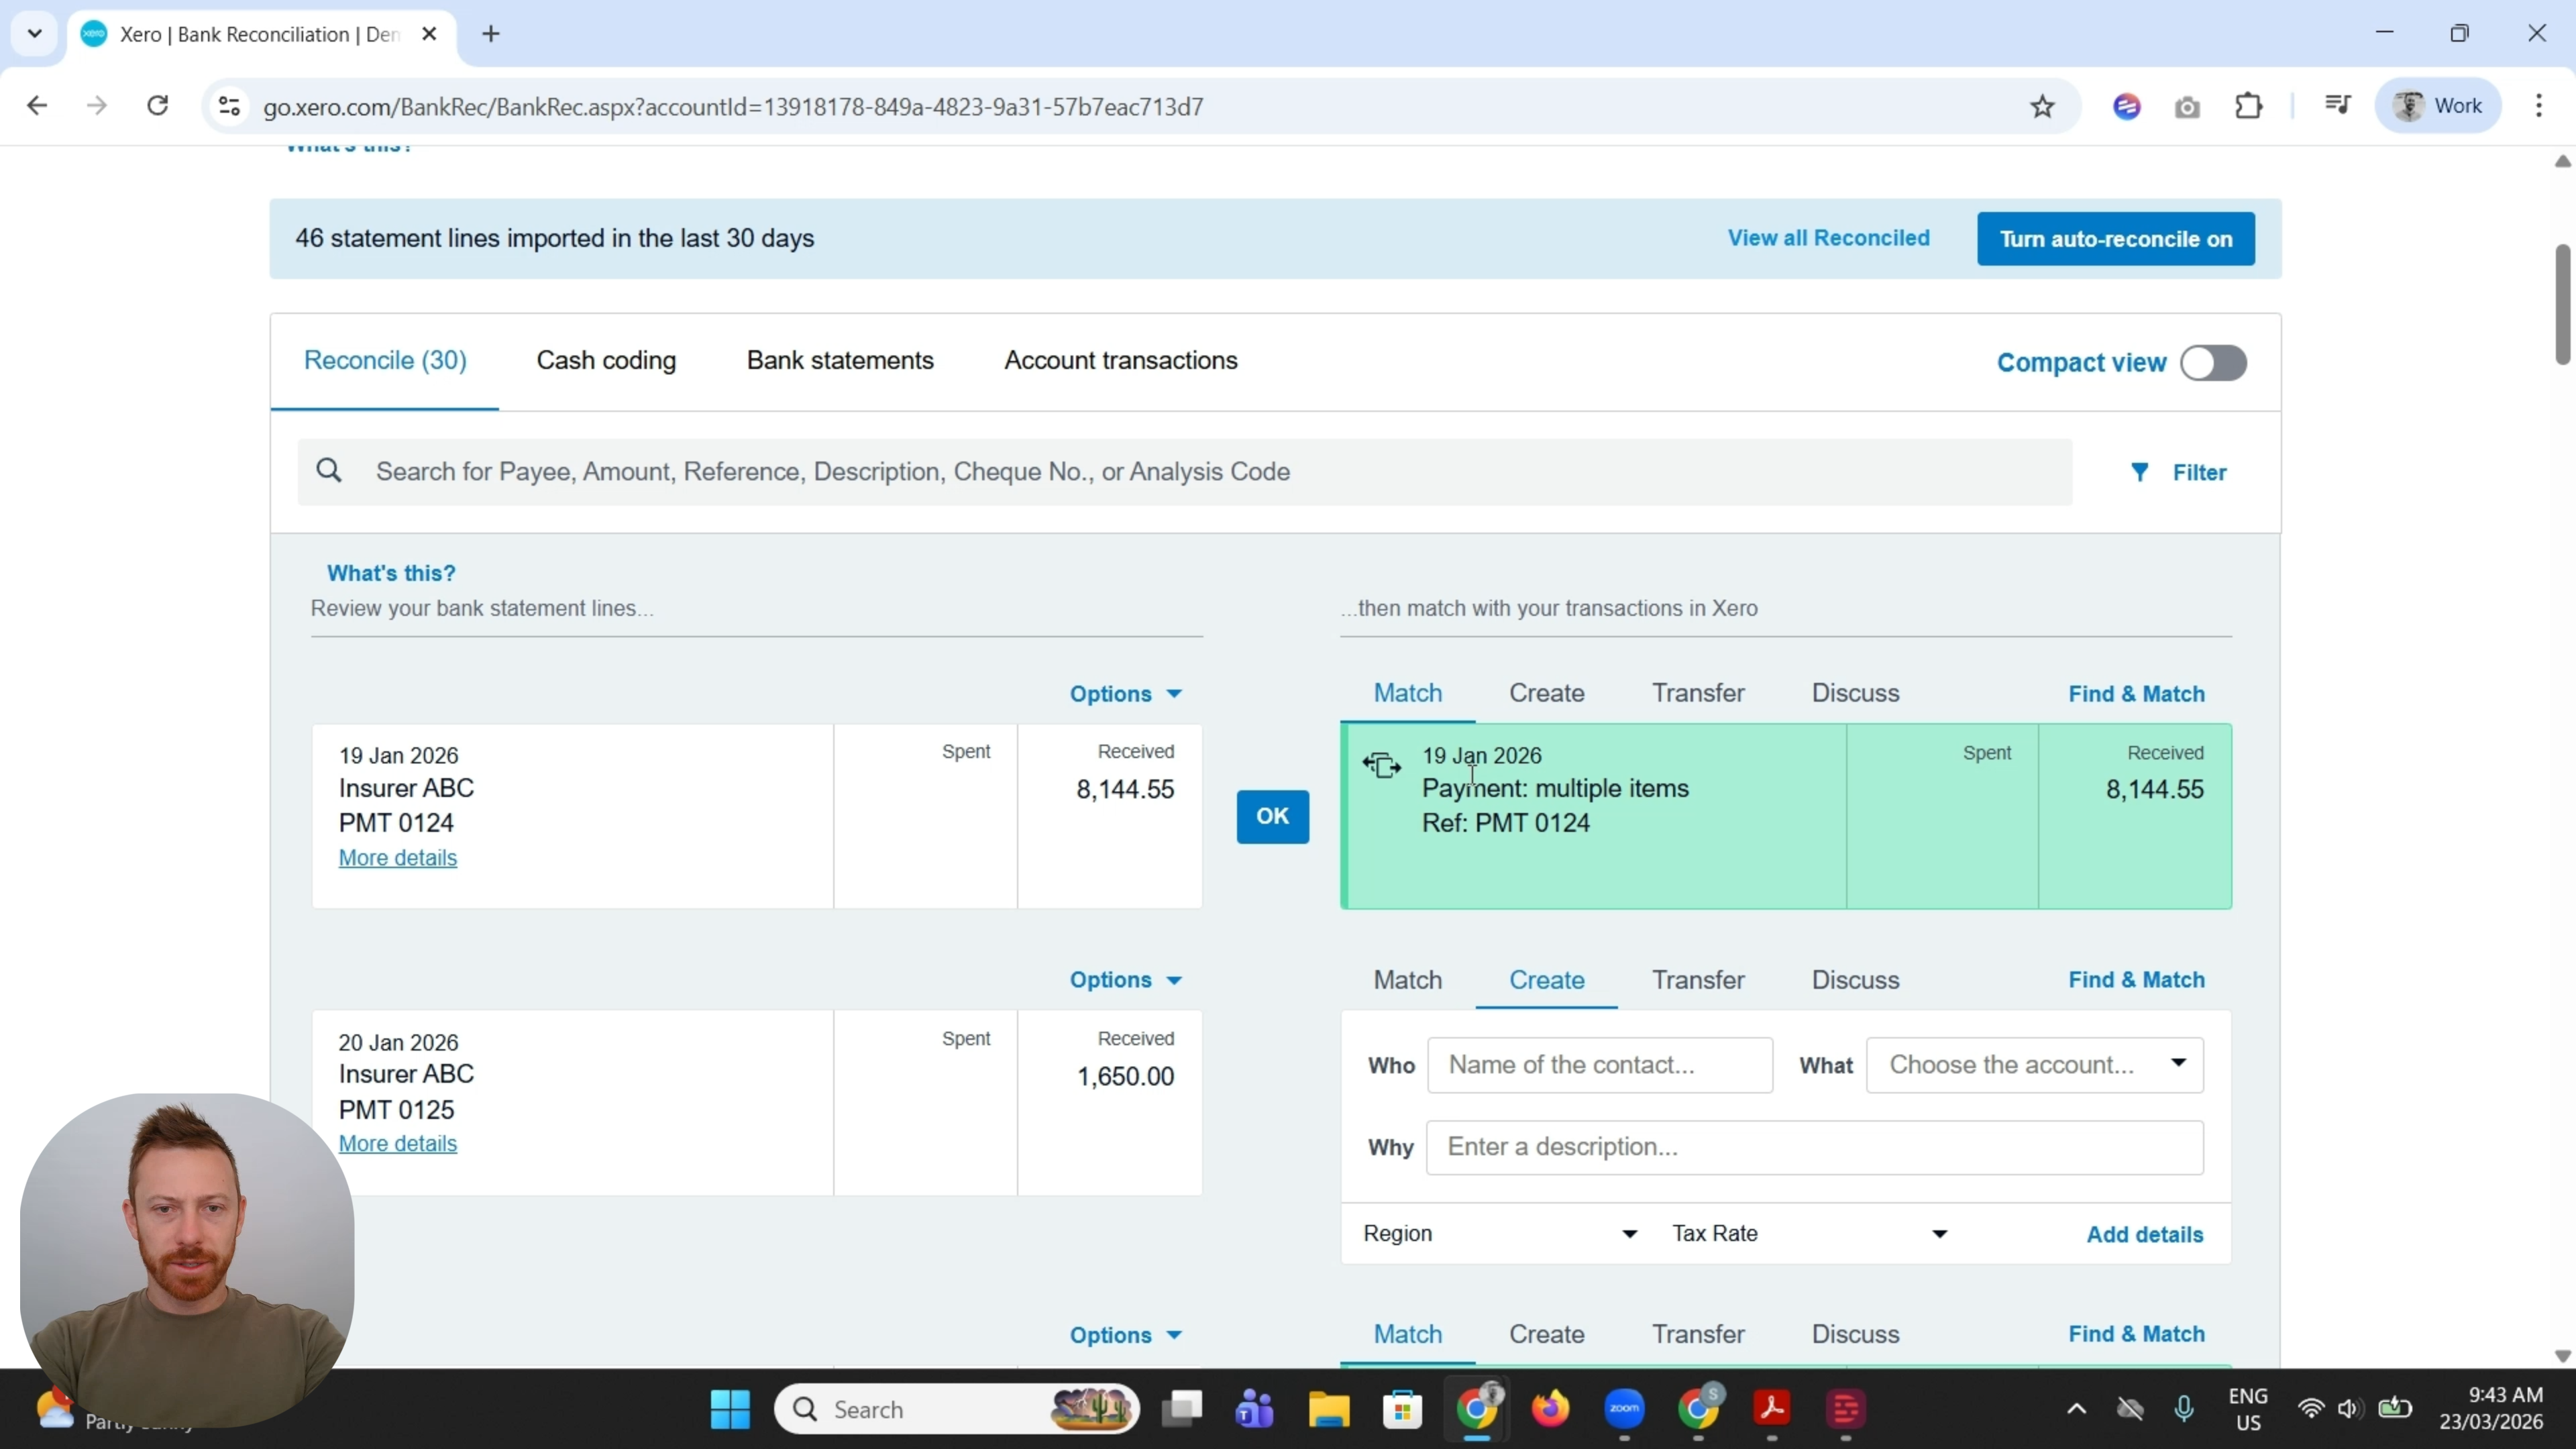Select Transfer tab for PMT 0124 line

(x=1698, y=693)
